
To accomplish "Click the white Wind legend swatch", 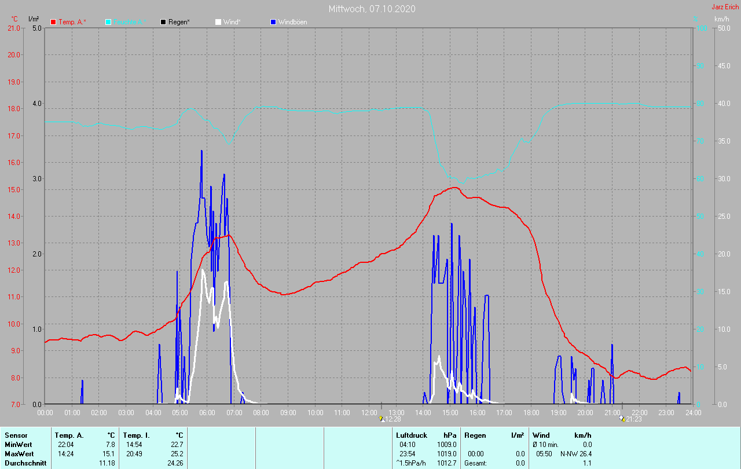I will tap(218, 22).
